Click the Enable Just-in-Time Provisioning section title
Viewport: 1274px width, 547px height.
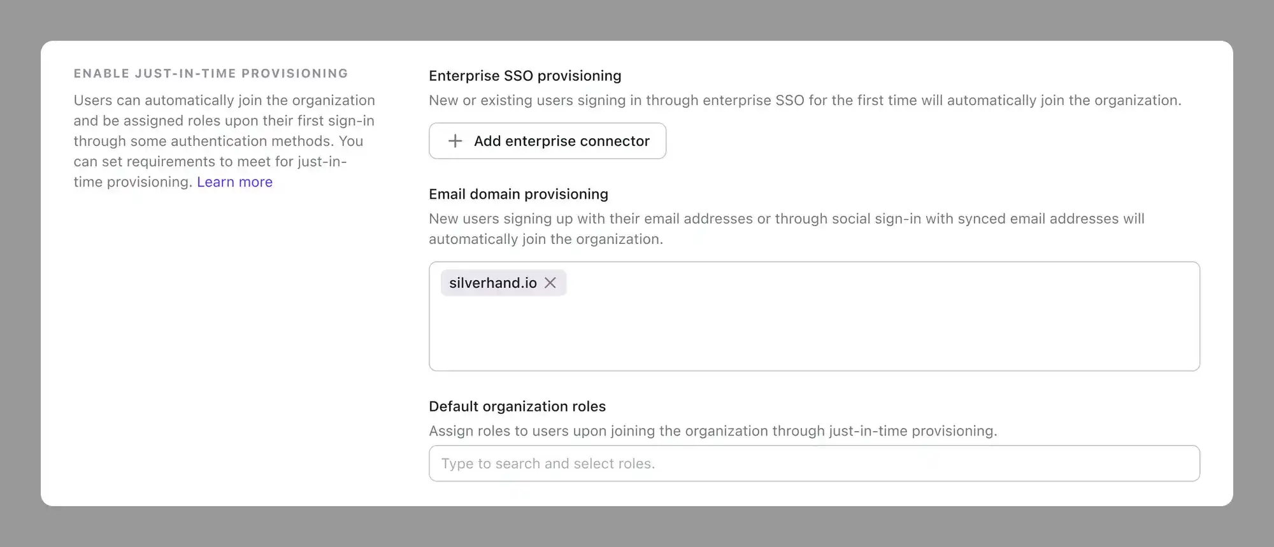click(x=211, y=73)
